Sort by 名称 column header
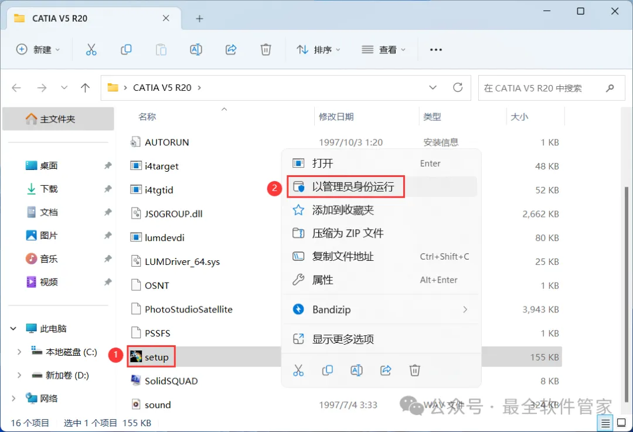633x432 pixels. pyautogui.click(x=147, y=117)
